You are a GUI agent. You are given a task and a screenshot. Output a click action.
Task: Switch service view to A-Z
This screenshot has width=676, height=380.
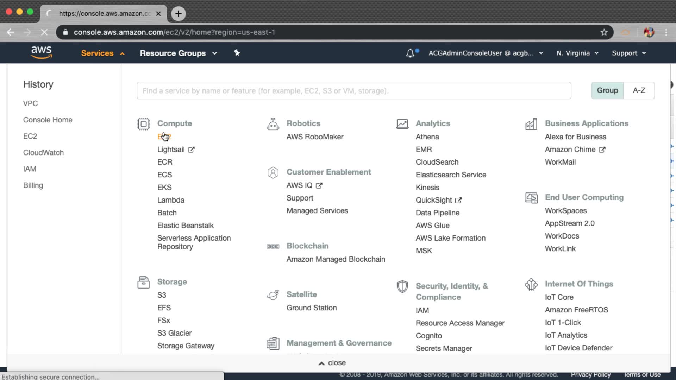(x=639, y=90)
